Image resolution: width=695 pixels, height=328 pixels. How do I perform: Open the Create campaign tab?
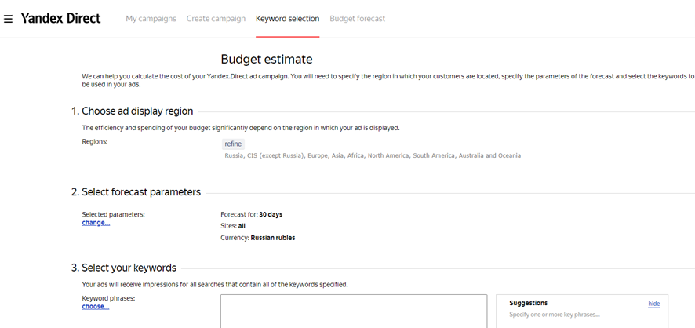point(216,19)
